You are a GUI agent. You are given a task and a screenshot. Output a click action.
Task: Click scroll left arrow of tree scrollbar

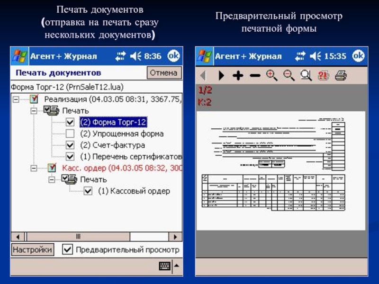coord(18,237)
